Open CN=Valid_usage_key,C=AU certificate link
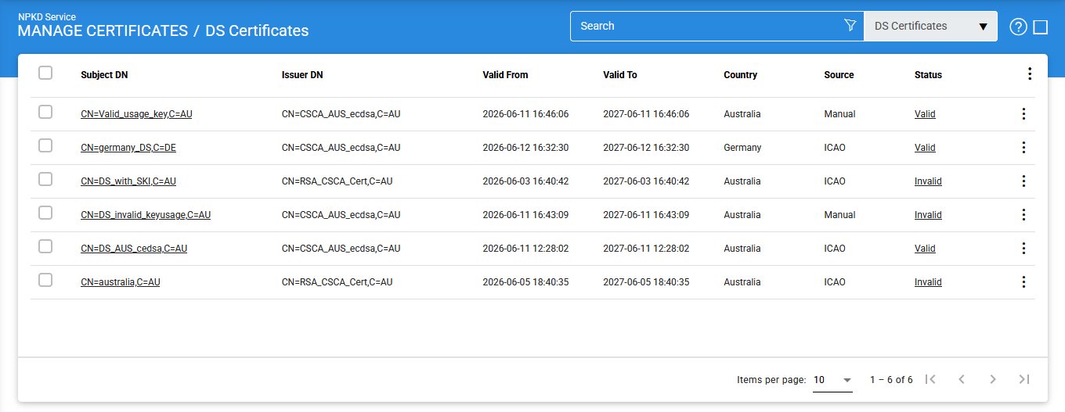This screenshot has width=1065, height=412. 136,114
